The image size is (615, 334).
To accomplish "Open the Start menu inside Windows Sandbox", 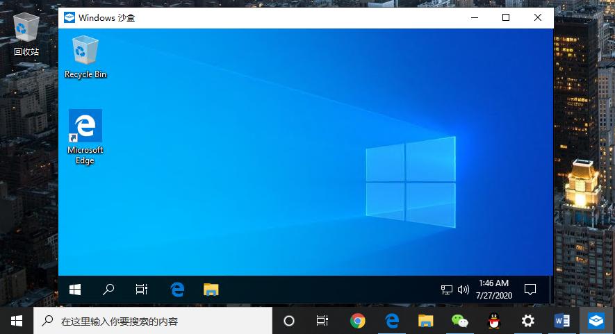I will click(x=75, y=290).
